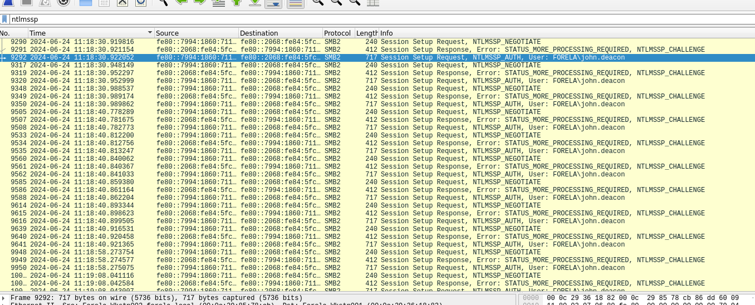
Task: Stop the running capture
Action: (26, 3)
